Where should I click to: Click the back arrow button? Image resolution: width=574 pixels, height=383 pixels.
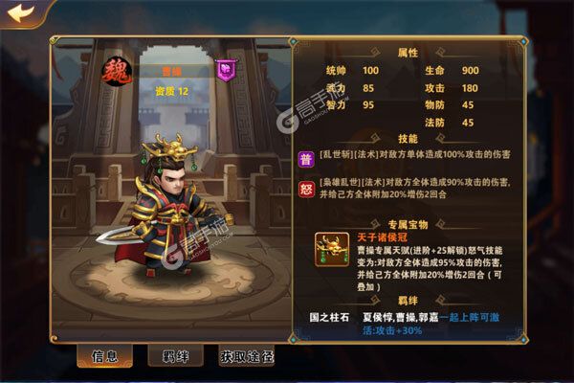(x=21, y=13)
